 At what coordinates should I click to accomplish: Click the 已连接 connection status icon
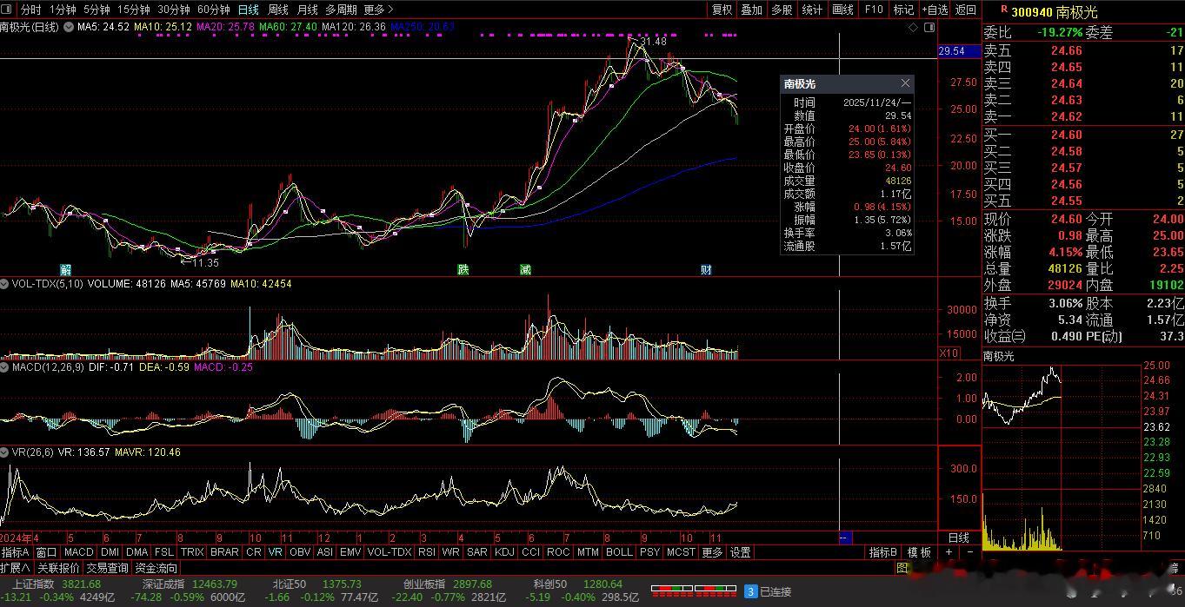(x=751, y=591)
